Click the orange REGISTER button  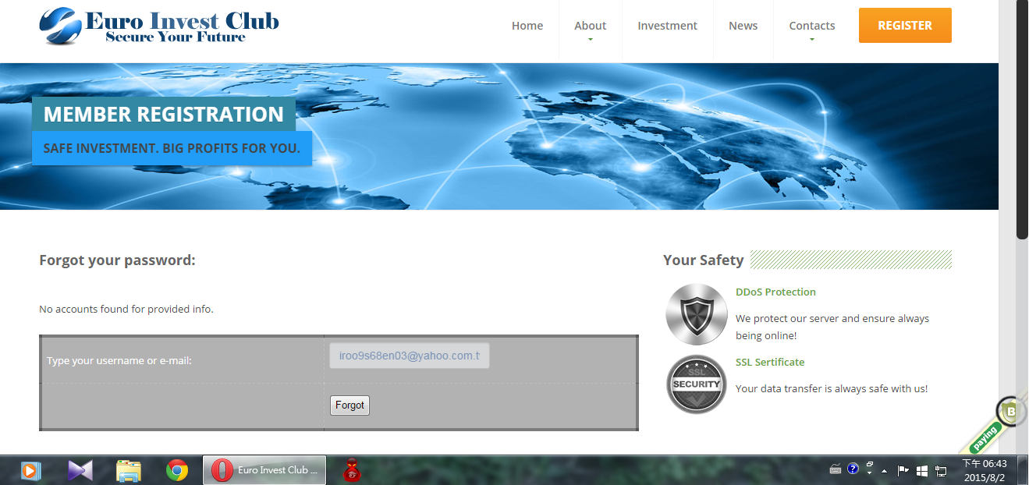[904, 26]
